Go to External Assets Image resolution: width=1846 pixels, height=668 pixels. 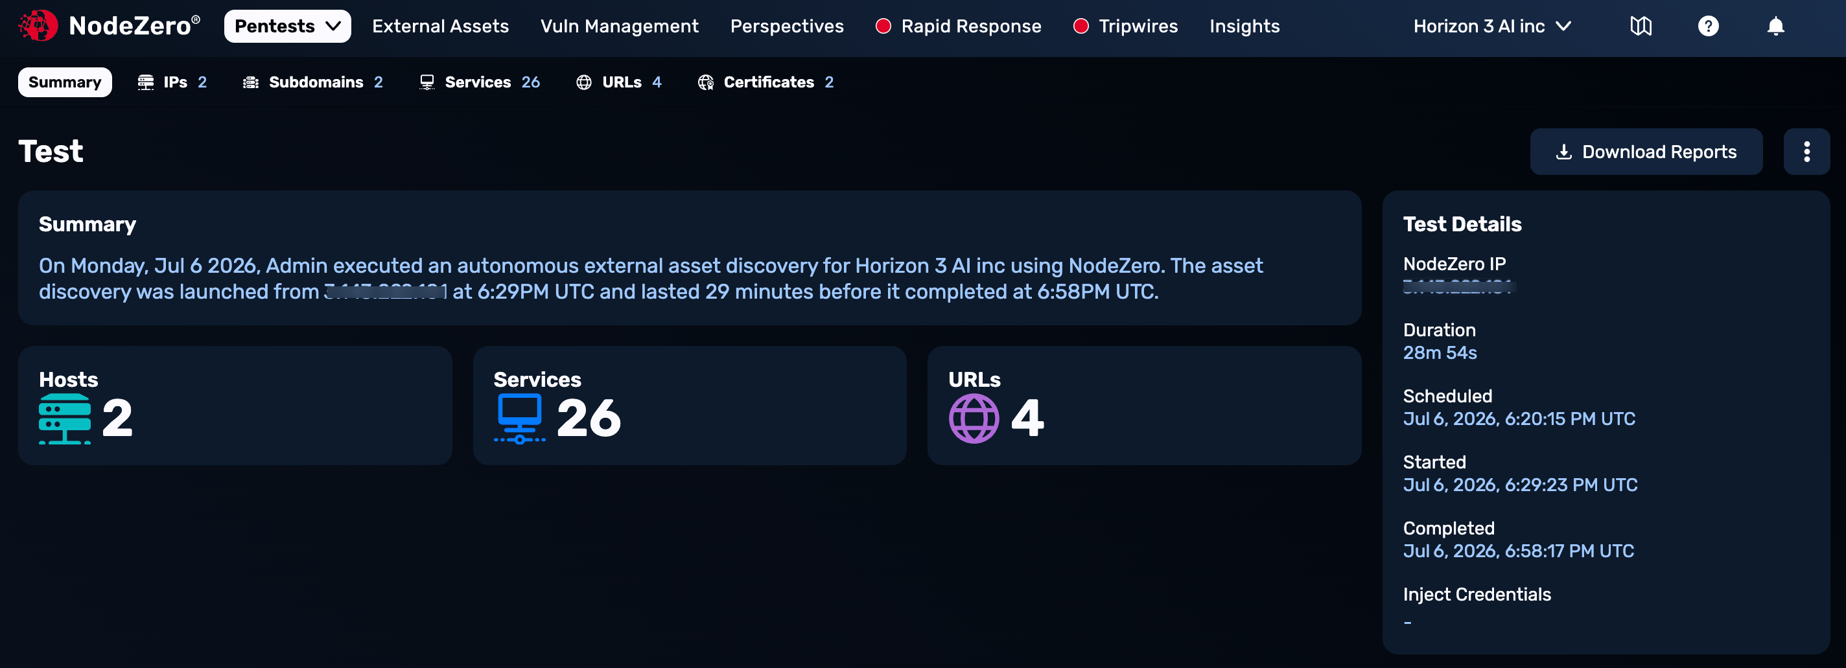point(440,26)
